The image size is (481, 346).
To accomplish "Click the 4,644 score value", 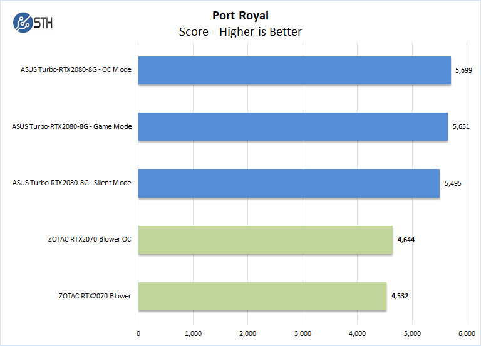I will [x=406, y=240].
